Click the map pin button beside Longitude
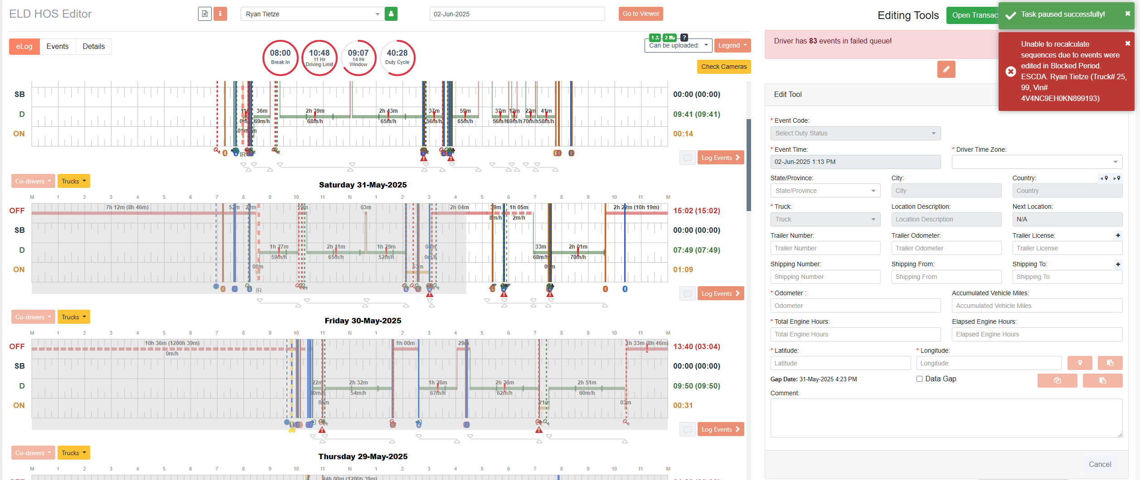Screen dimensions: 1140x480 pyautogui.click(x=1080, y=363)
